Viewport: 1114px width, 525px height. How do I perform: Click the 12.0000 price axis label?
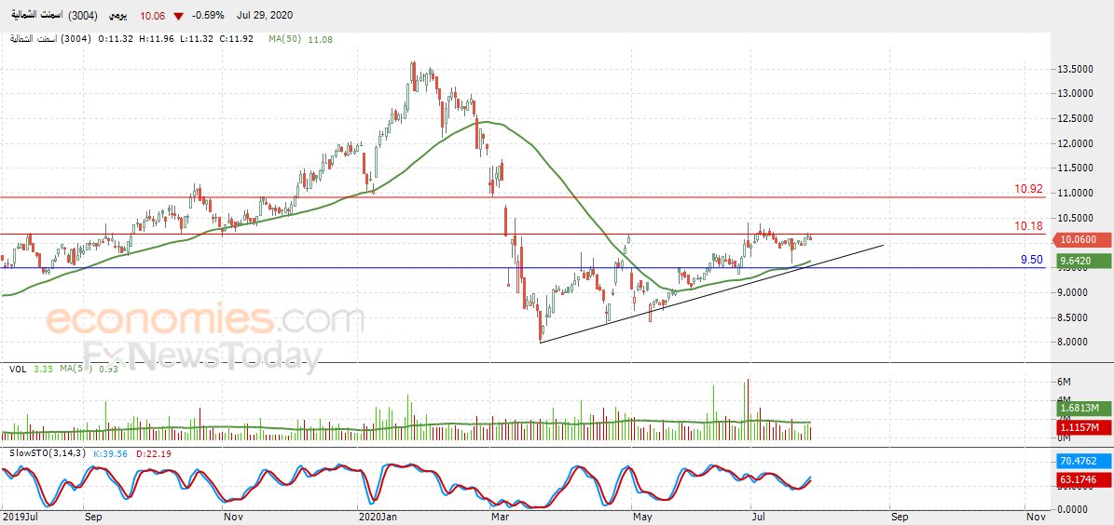(1075, 144)
